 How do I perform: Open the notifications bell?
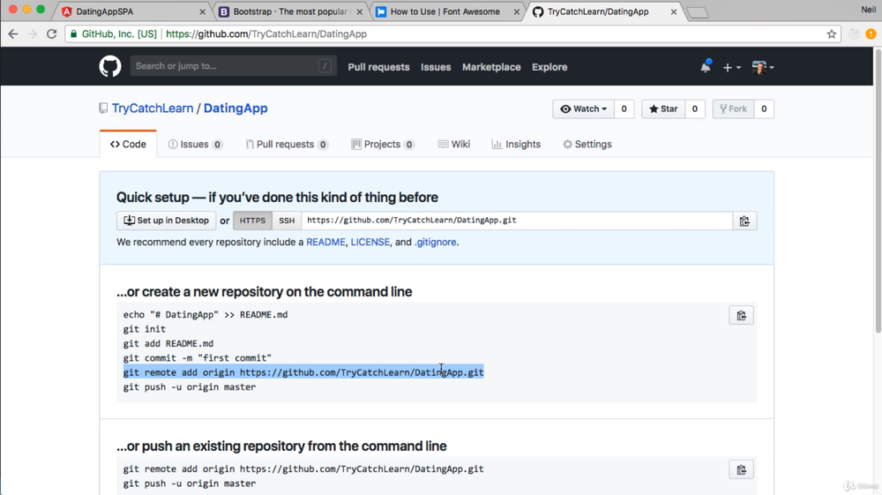706,67
